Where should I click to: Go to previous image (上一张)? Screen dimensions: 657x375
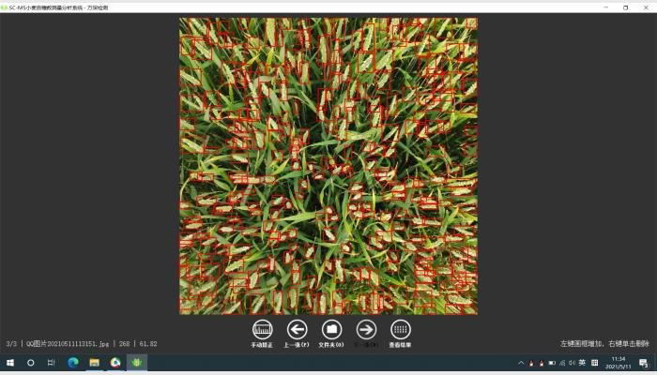coord(297,330)
